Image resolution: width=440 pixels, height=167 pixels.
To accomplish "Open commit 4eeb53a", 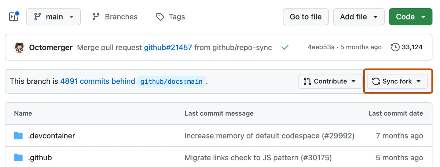I will pyautogui.click(x=321, y=47).
